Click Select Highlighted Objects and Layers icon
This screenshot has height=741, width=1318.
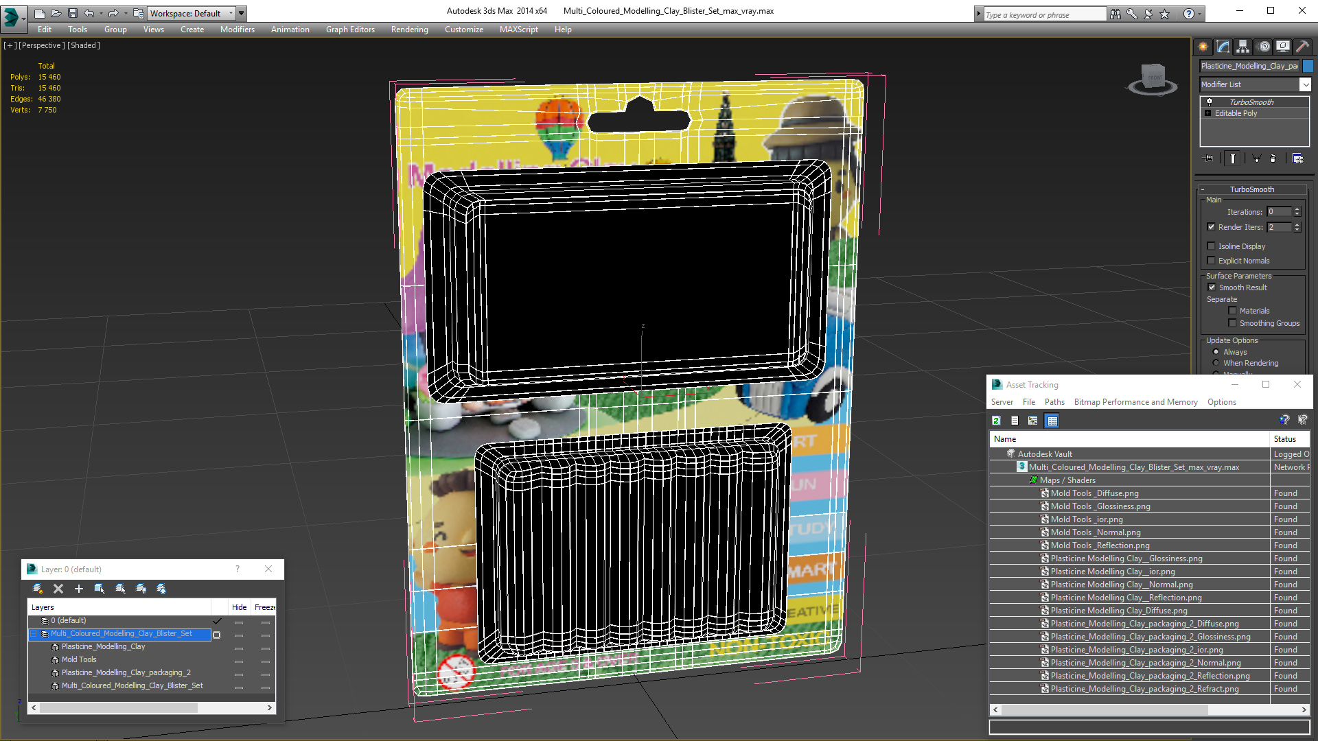click(100, 589)
